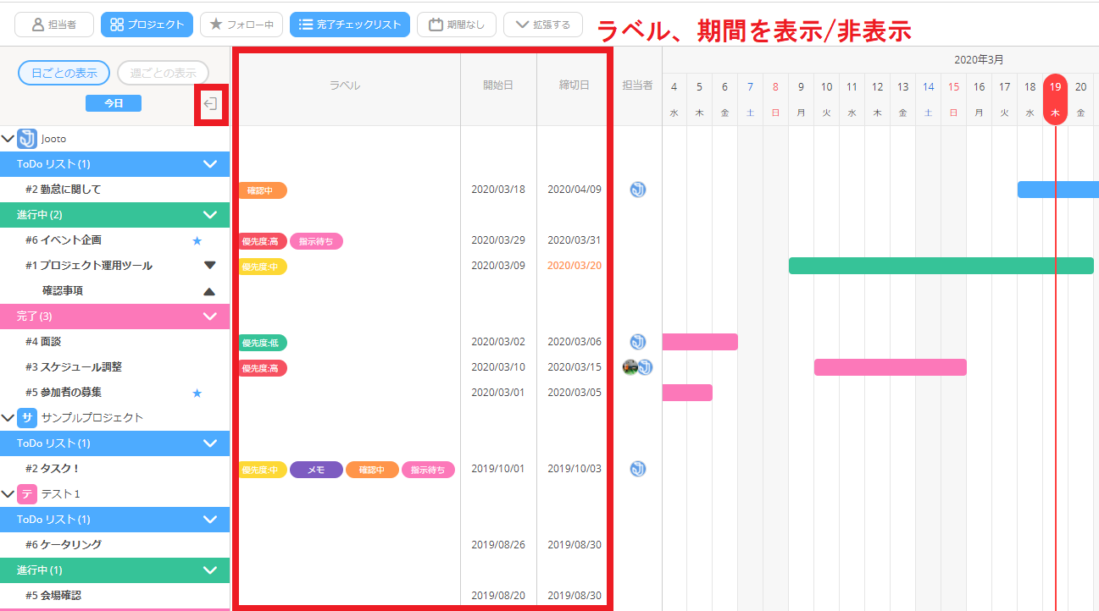Image resolution: width=1099 pixels, height=611 pixels.
Task: Click star on #5 参加者の募集
Action: click(197, 393)
